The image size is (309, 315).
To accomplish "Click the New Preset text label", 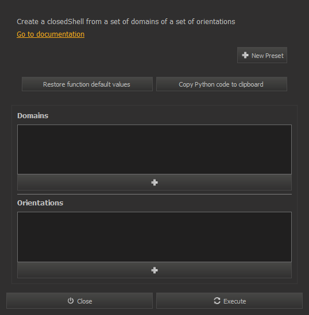I will 268,56.
